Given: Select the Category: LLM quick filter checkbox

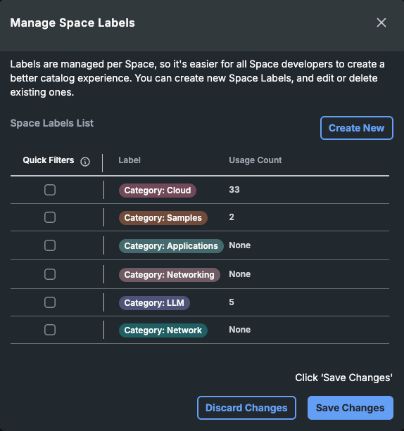Looking at the screenshot, I should 50,302.
